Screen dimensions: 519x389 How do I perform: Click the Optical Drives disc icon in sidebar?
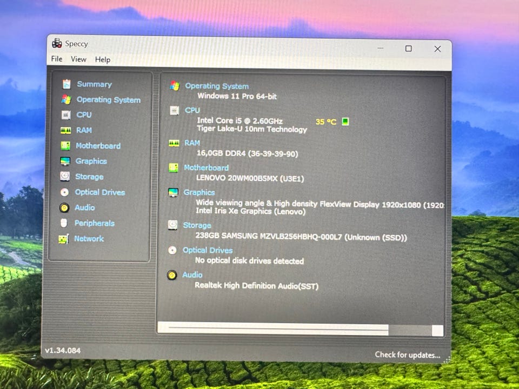64,192
